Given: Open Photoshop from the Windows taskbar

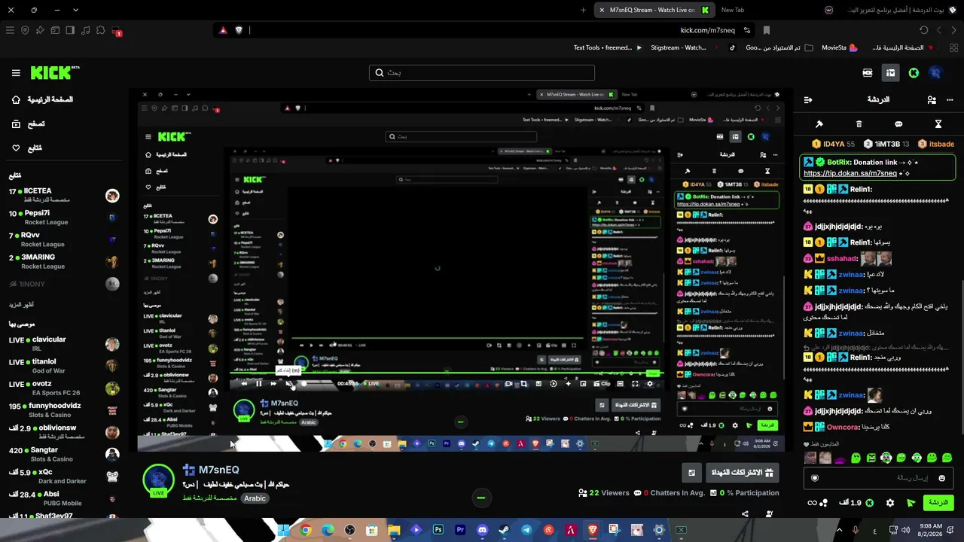Looking at the screenshot, I should [x=438, y=530].
